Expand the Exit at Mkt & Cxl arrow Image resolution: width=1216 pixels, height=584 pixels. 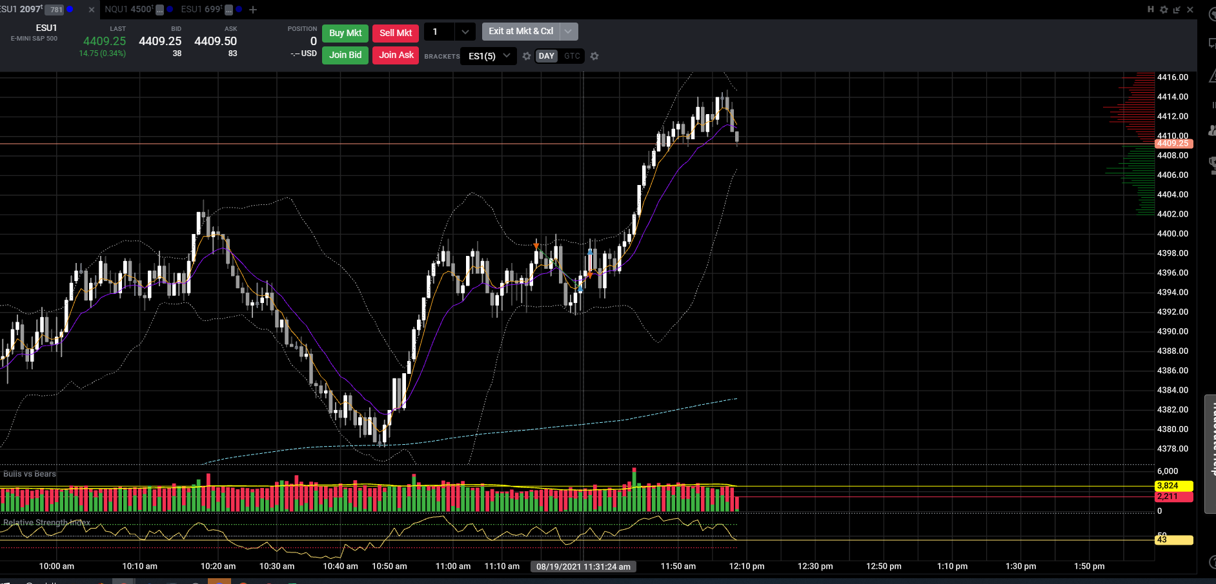pyautogui.click(x=568, y=32)
